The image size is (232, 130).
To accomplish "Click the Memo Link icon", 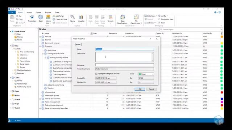I will 48,17.
